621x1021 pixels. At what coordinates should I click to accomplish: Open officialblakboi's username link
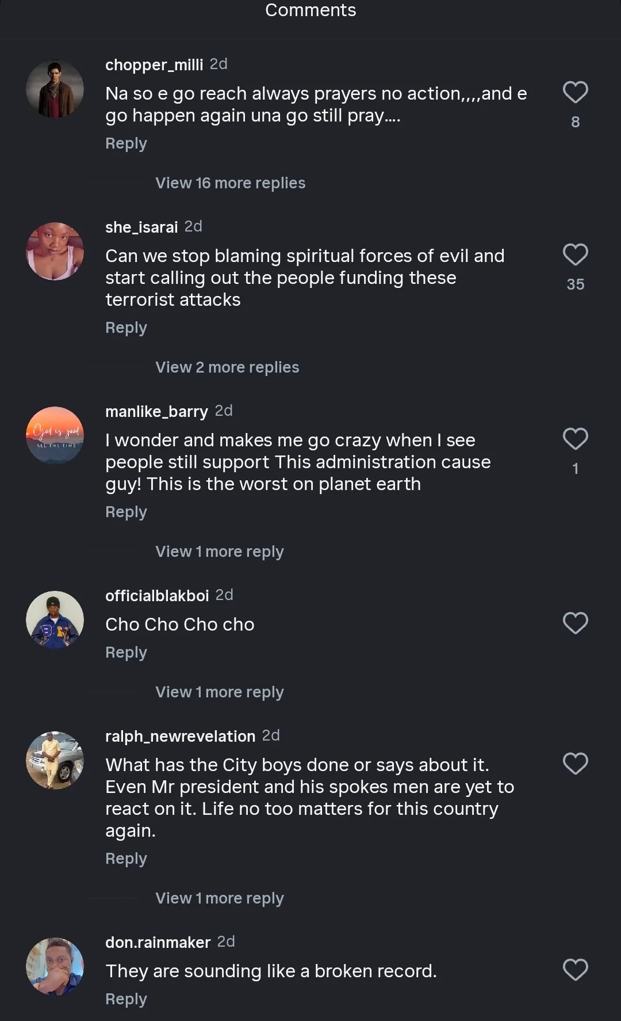157,595
